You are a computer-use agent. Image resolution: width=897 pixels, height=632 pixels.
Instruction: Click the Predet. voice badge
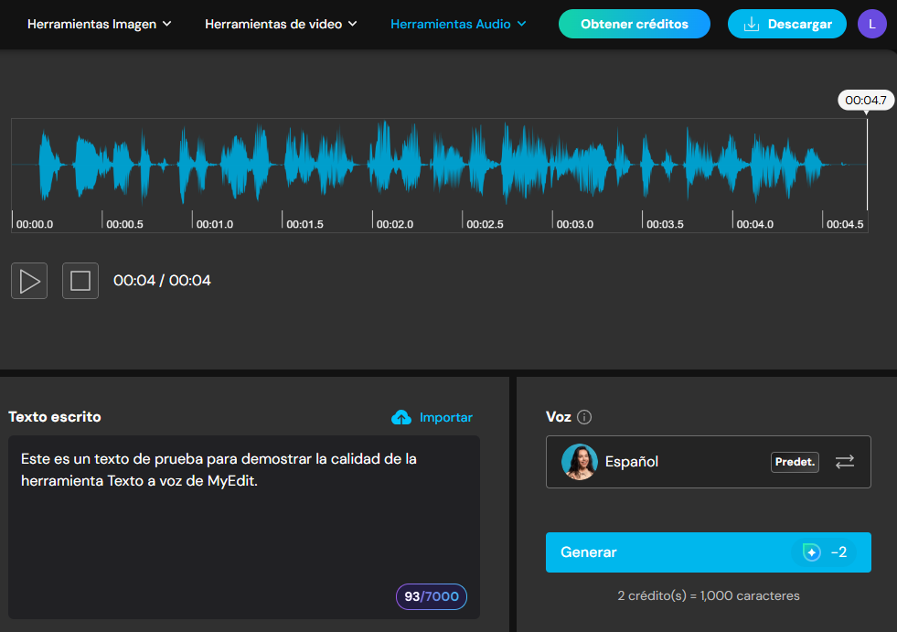click(795, 462)
